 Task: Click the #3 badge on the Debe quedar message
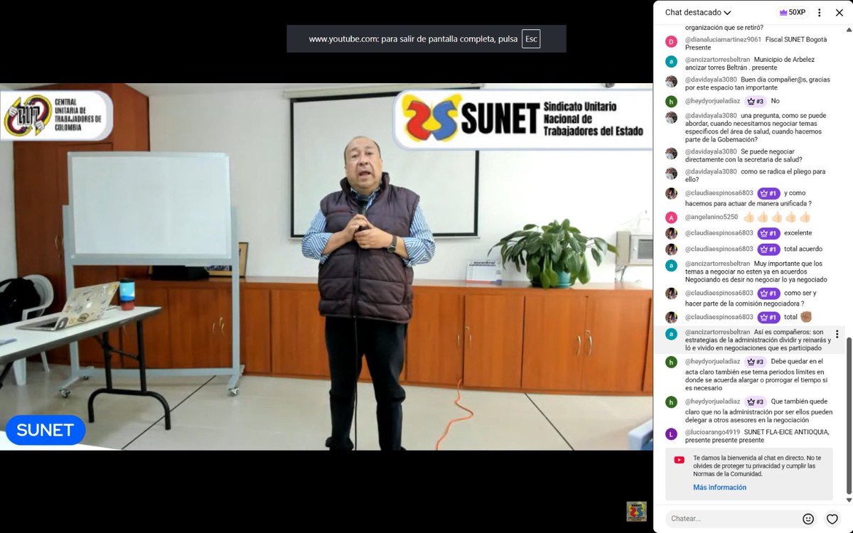pos(755,362)
